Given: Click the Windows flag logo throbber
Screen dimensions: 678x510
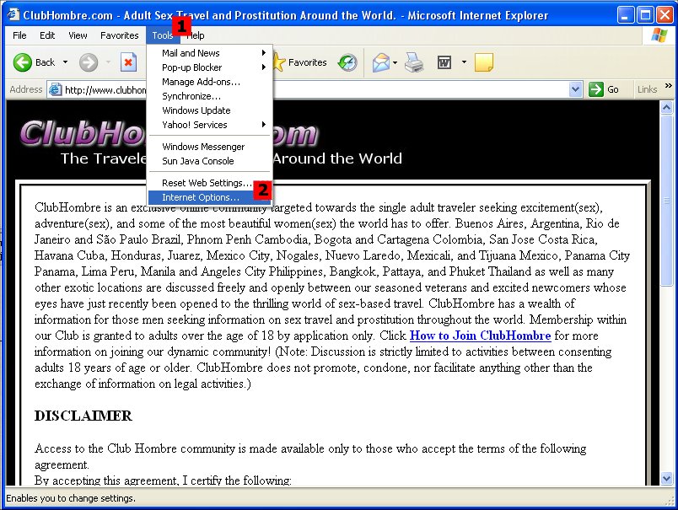Looking at the screenshot, I should coord(659,35).
